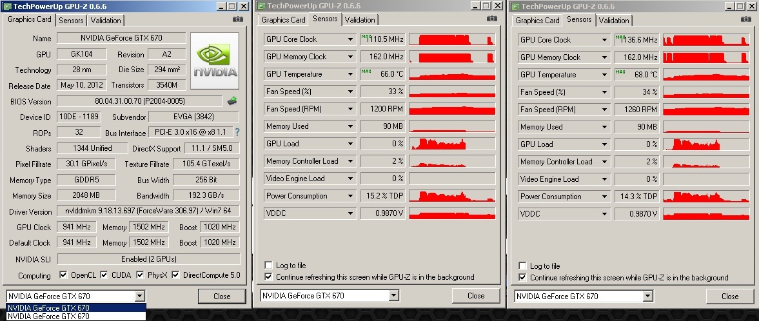Click the NVIDIA logo image

coord(215,61)
